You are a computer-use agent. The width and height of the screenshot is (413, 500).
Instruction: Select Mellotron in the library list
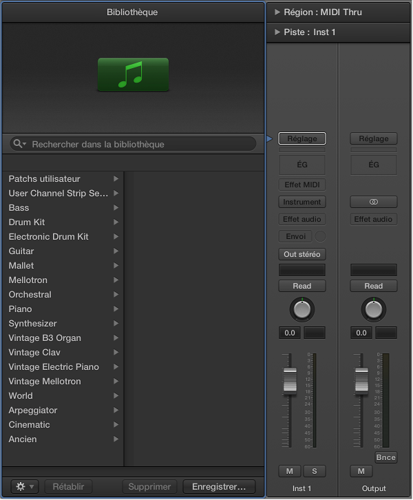pos(63,280)
